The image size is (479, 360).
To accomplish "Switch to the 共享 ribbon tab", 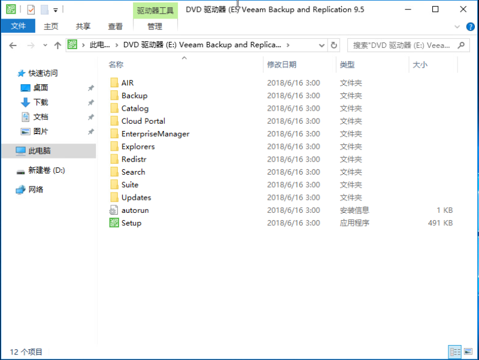I will (83, 26).
